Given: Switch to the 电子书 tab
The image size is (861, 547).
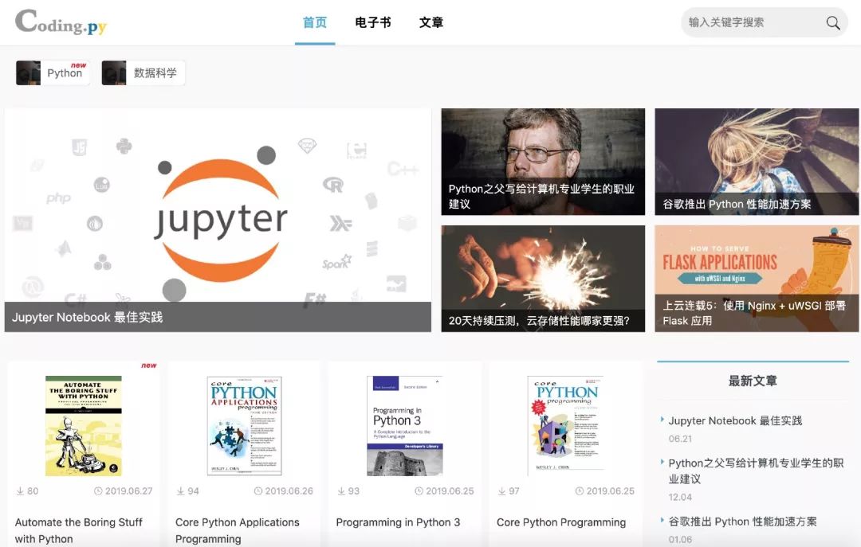Looking at the screenshot, I should (373, 22).
